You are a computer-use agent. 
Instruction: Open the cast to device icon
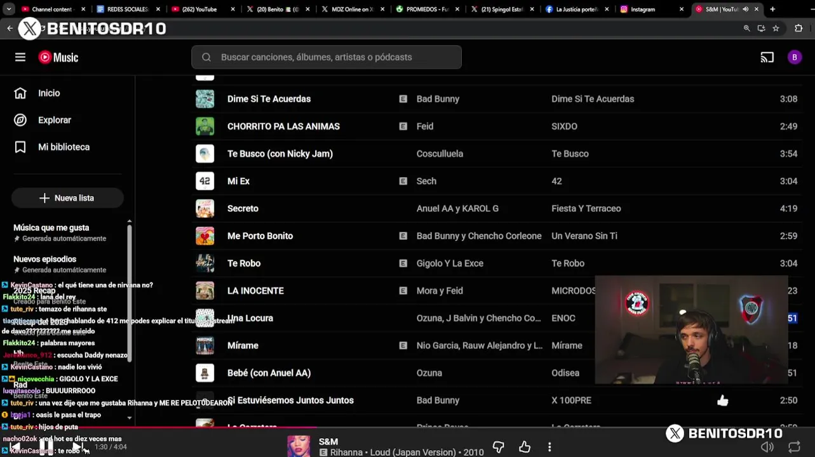pos(767,57)
